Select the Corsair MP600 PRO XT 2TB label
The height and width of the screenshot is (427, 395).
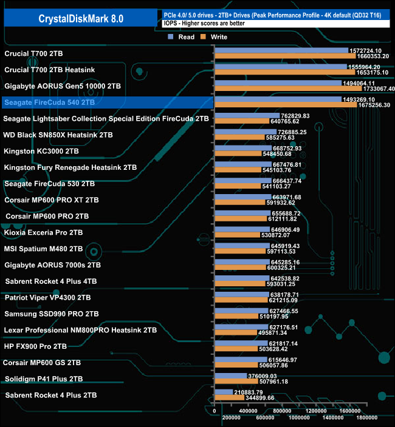52,200
